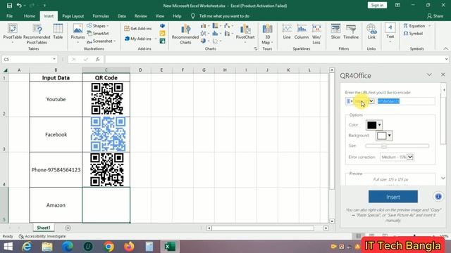Launch the 3D Map tour

[267, 34]
